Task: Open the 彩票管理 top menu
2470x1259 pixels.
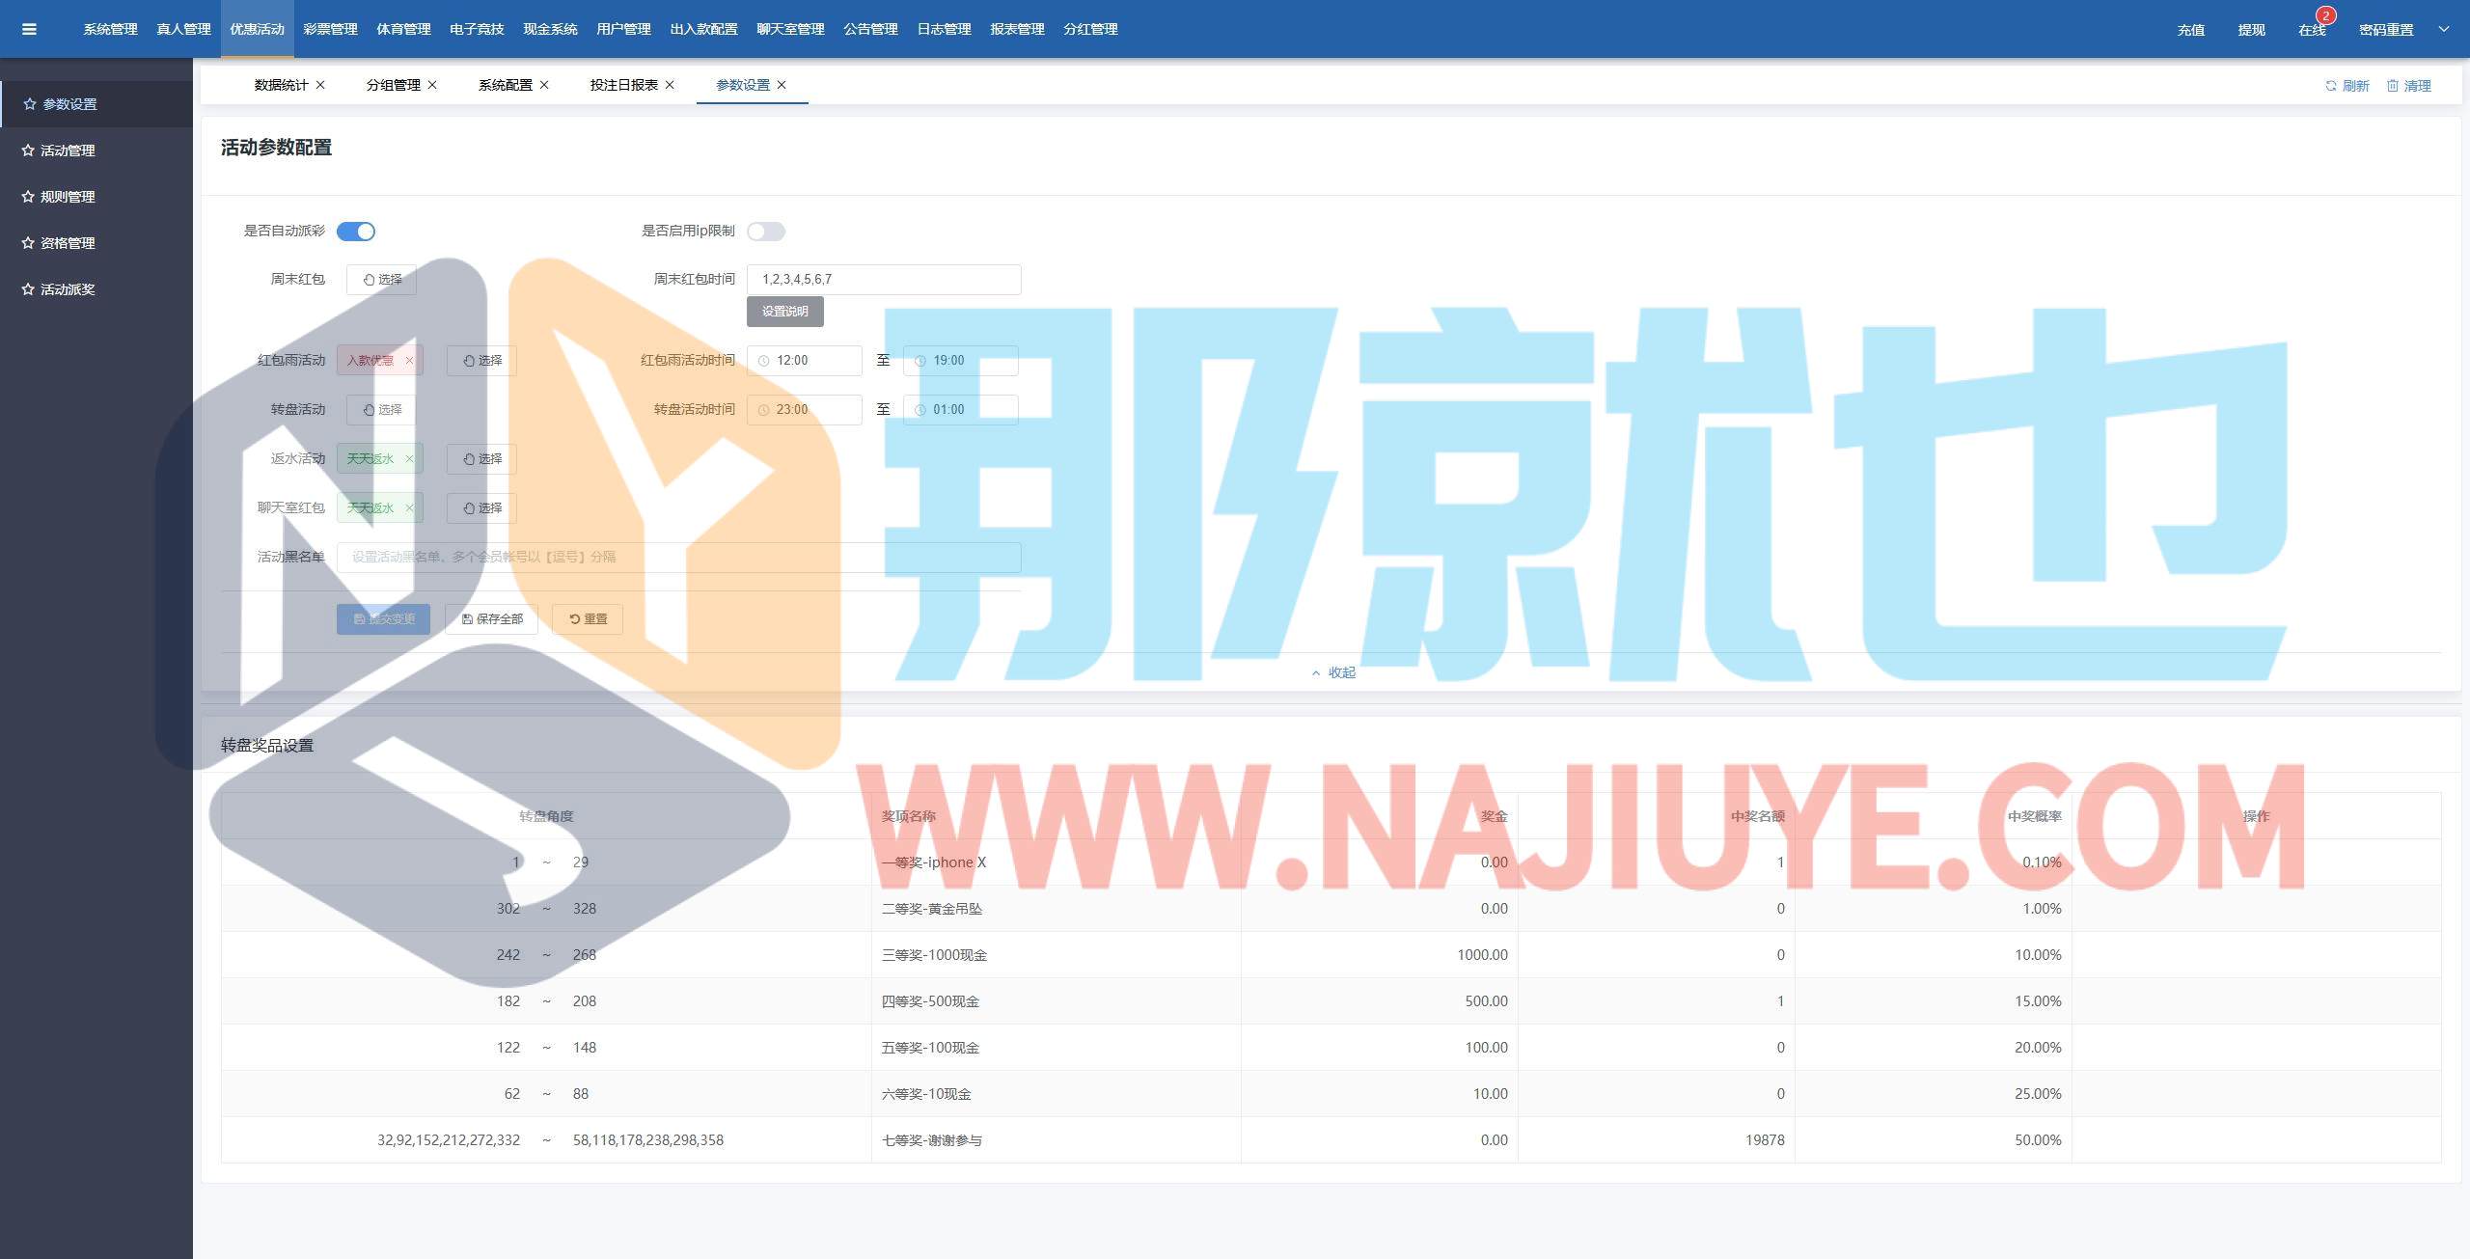Action: tap(330, 29)
